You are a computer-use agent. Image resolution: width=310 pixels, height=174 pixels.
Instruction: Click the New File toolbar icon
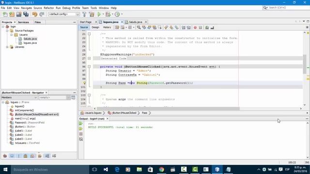point(5,14)
